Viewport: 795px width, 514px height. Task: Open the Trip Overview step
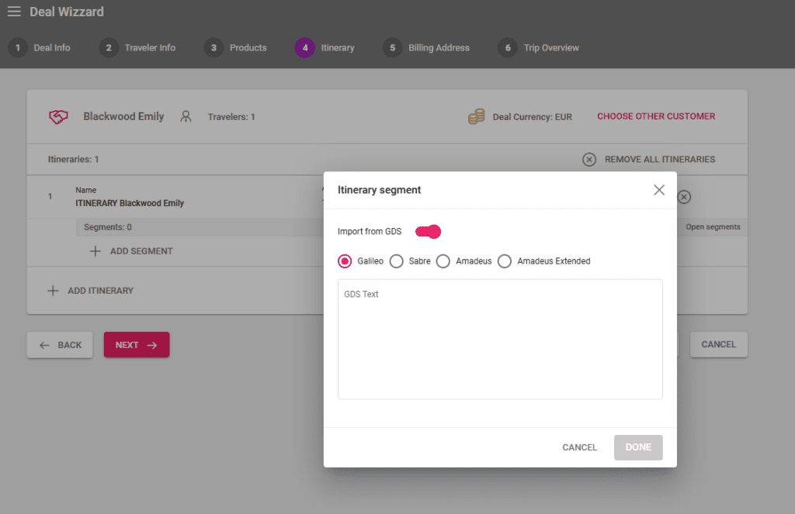[x=539, y=48]
